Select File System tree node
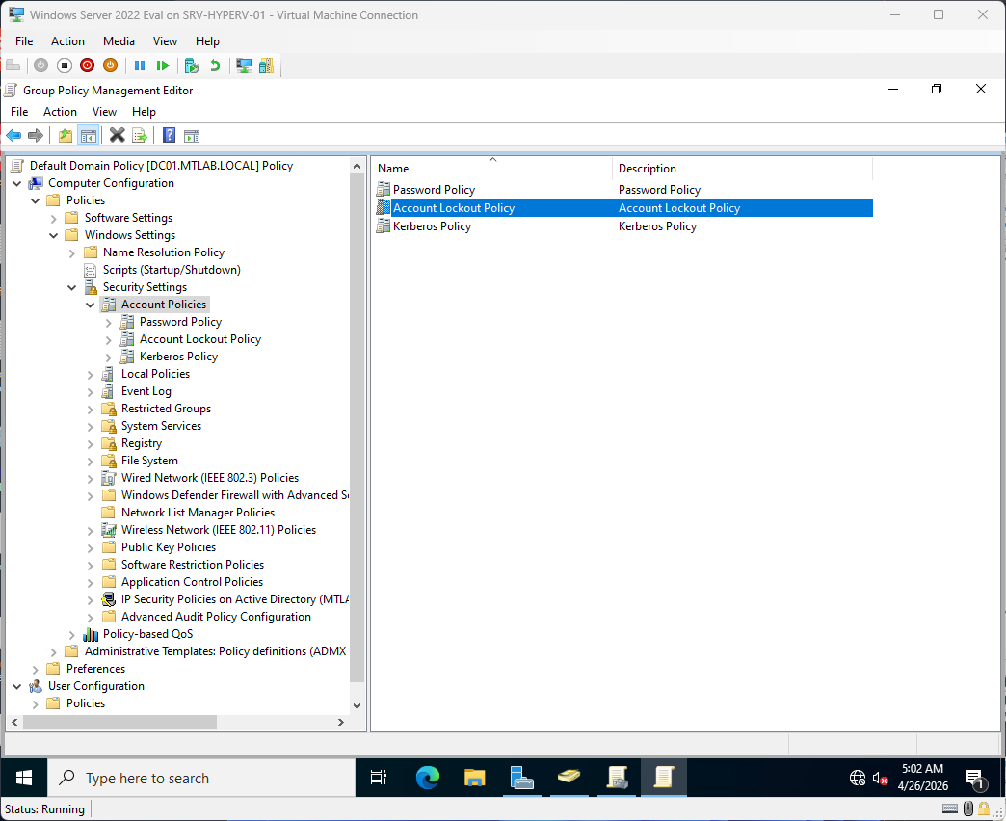This screenshot has height=821, width=1006. [x=149, y=461]
